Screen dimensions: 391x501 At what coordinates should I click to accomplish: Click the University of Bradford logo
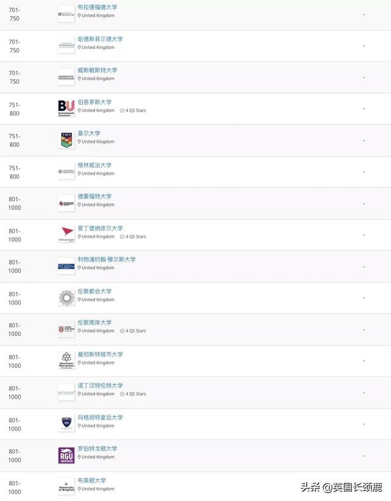coord(66,13)
